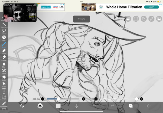
Task: Tap the 10:04 PM clock
Action: pos(6,2)
